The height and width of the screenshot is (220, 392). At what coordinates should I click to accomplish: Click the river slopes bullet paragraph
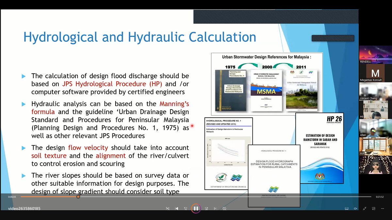[110, 183]
